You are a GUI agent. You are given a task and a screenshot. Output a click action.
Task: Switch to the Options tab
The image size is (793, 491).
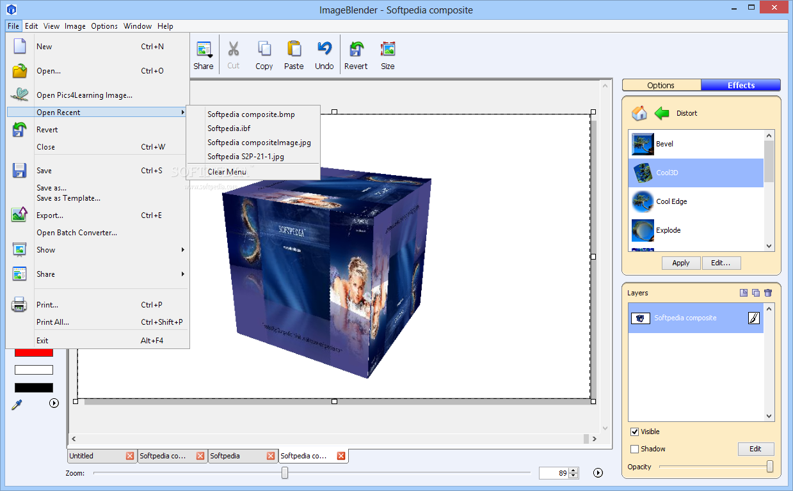click(661, 85)
